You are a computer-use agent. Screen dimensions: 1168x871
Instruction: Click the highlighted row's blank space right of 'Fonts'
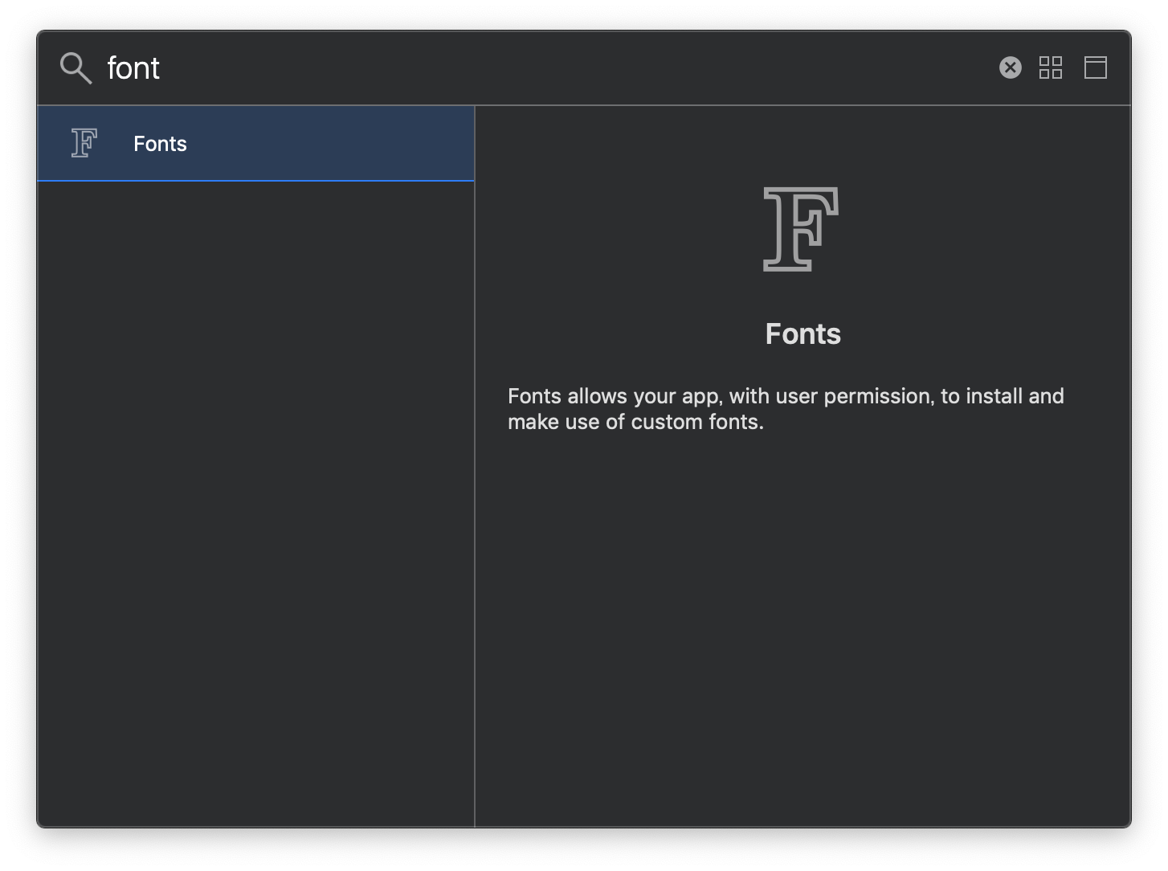click(337, 144)
